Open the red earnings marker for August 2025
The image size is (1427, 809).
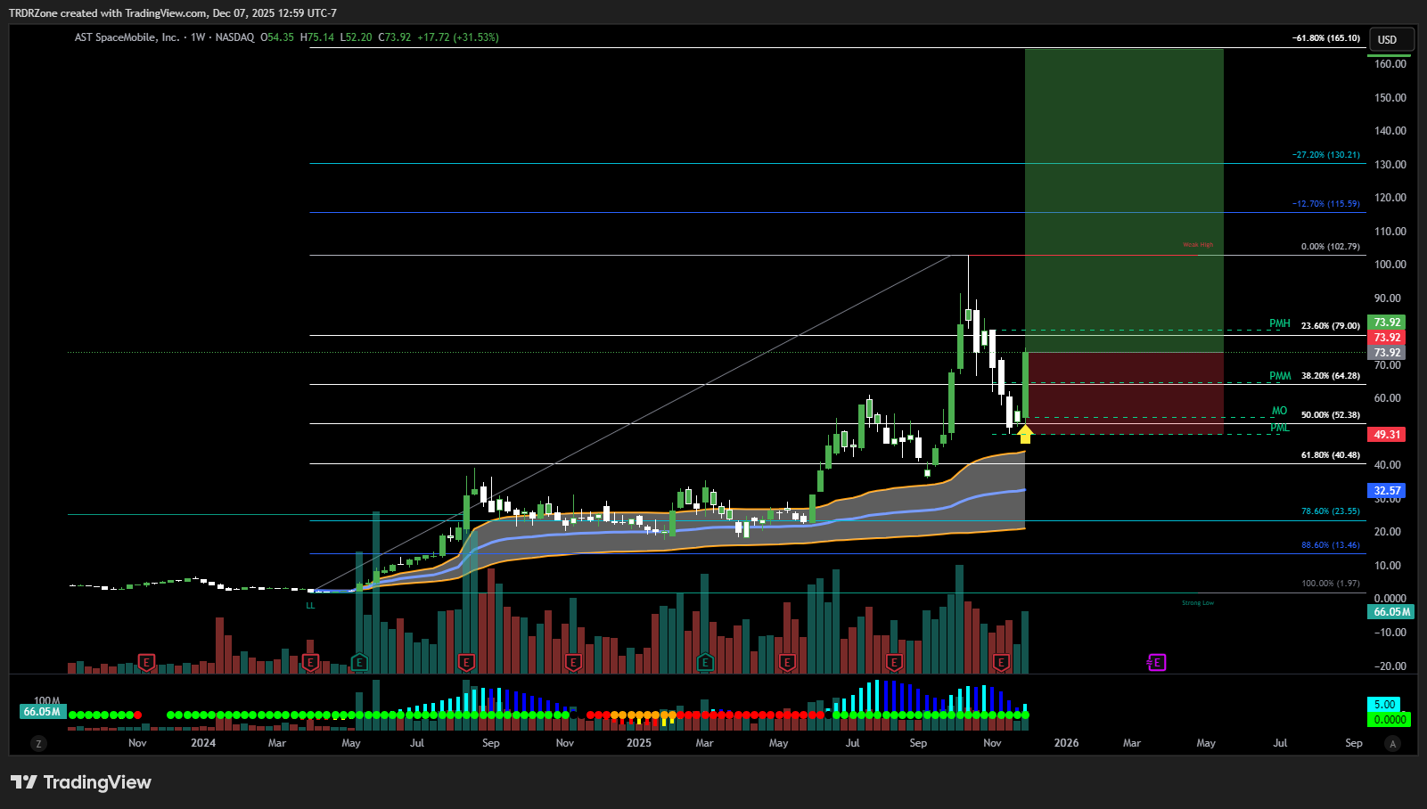click(x=894, y=662)
